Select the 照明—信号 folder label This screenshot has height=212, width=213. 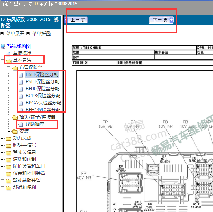coord(25,145)
